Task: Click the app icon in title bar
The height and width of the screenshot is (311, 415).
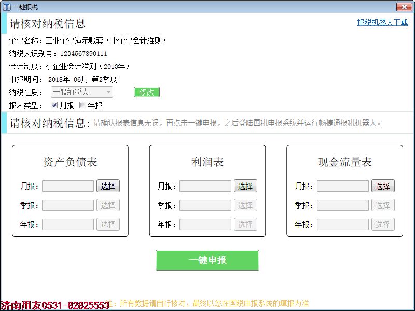Action: pyautogui.click(x=6, y=7)
